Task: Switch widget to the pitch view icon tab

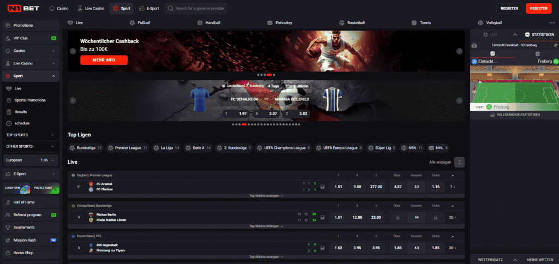Action: (492, 54)
